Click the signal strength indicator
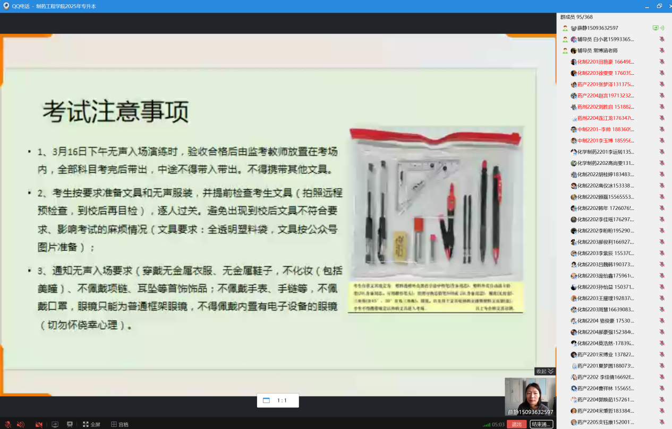This screenshot has height=429, width=672. [487, 425]
